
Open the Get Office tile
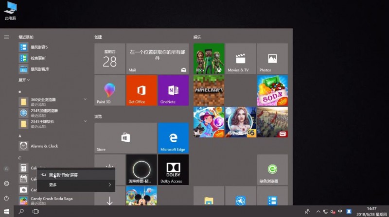(x=141, y=90)
